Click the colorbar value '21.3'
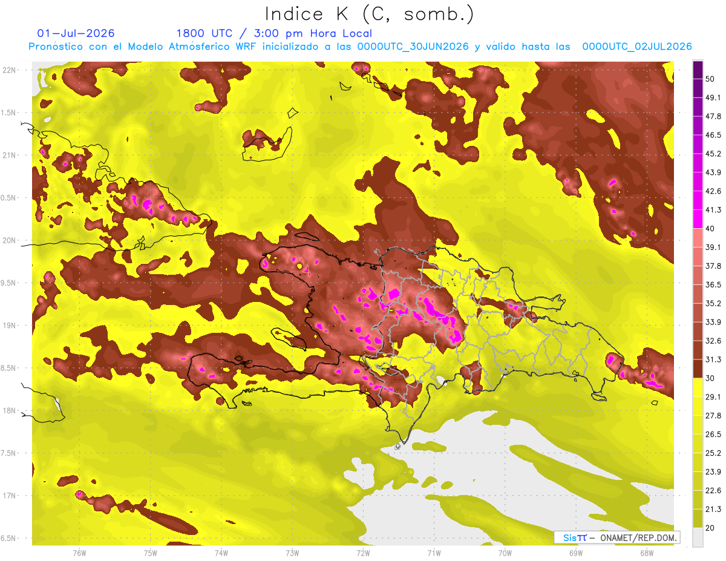 pos(713,510)
